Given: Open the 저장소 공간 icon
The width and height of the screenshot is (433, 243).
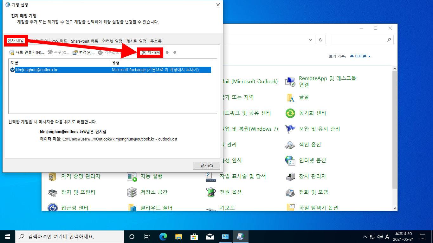Looking at the screenshot, I should [132, 192].
